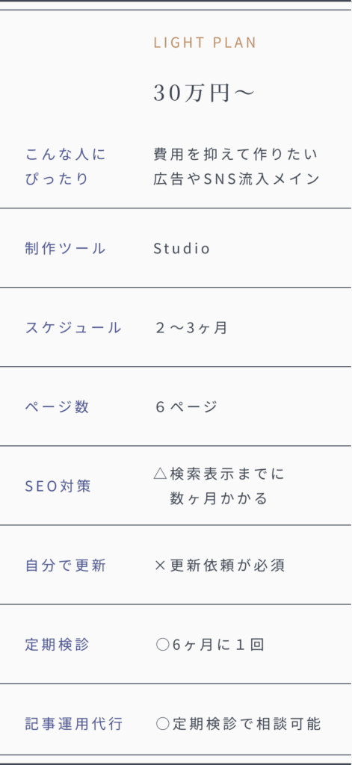Click the × symbol beside 更新依頼が必須
The height and width of the screenshot is (765, 352).
coord(161,566)
